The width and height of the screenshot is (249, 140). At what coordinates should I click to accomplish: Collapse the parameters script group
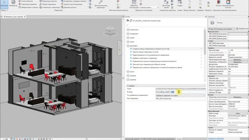click(128, 46)
